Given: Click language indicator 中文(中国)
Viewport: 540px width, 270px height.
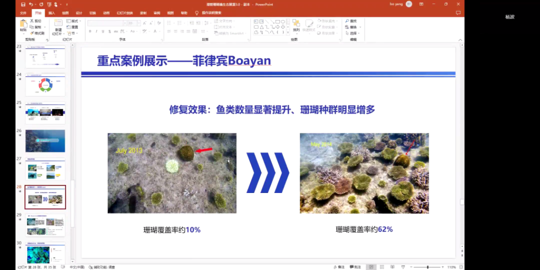Looking at the screenshot, I should [x=77, y=267].
